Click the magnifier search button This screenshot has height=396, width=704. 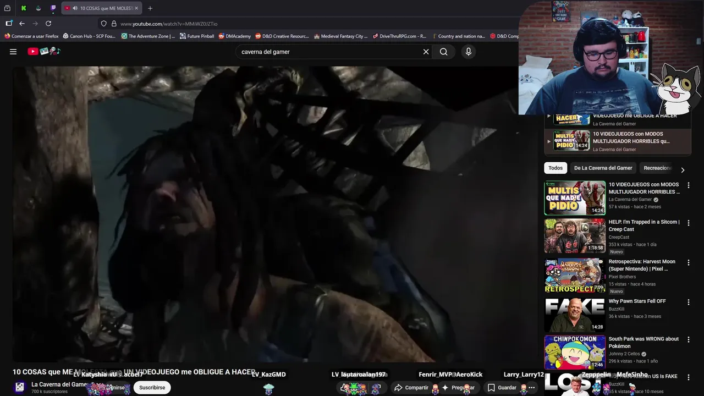click(x=443, y=52)
